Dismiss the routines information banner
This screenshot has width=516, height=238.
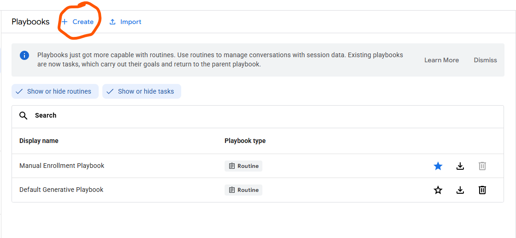click(x=485, y=60)
